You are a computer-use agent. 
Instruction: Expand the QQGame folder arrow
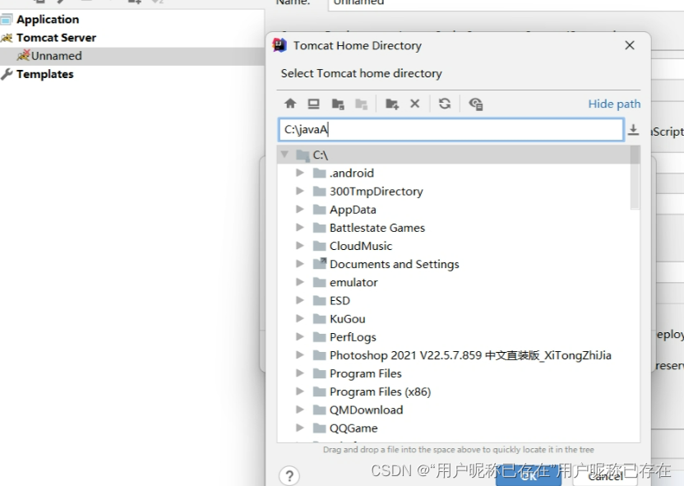coord(300,428)
